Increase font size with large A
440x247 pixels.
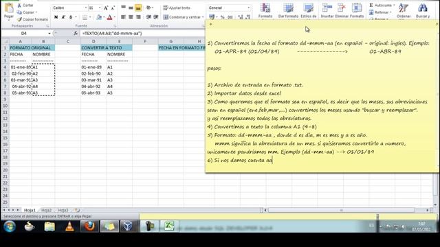click(106, 8)
